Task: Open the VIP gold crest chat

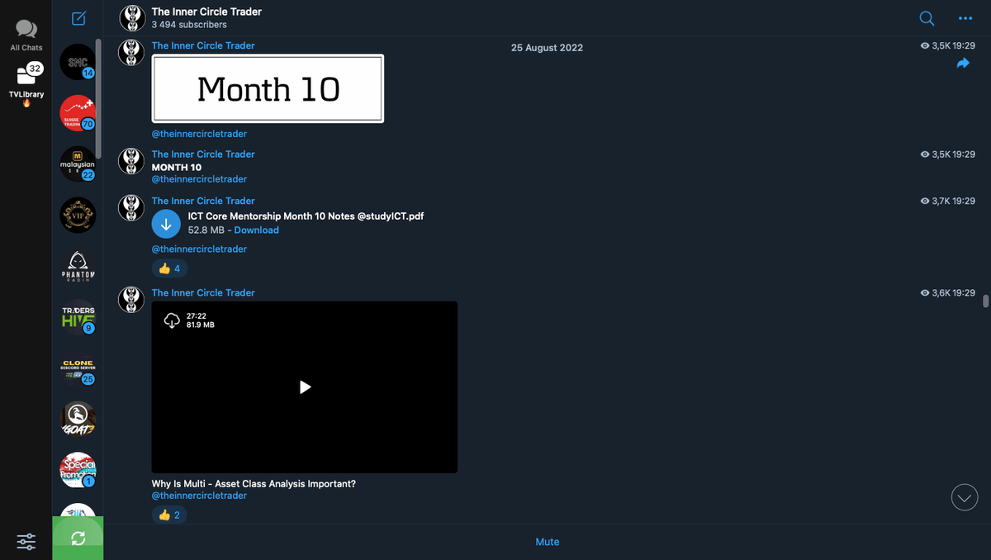Action: [x=78, y=216]
